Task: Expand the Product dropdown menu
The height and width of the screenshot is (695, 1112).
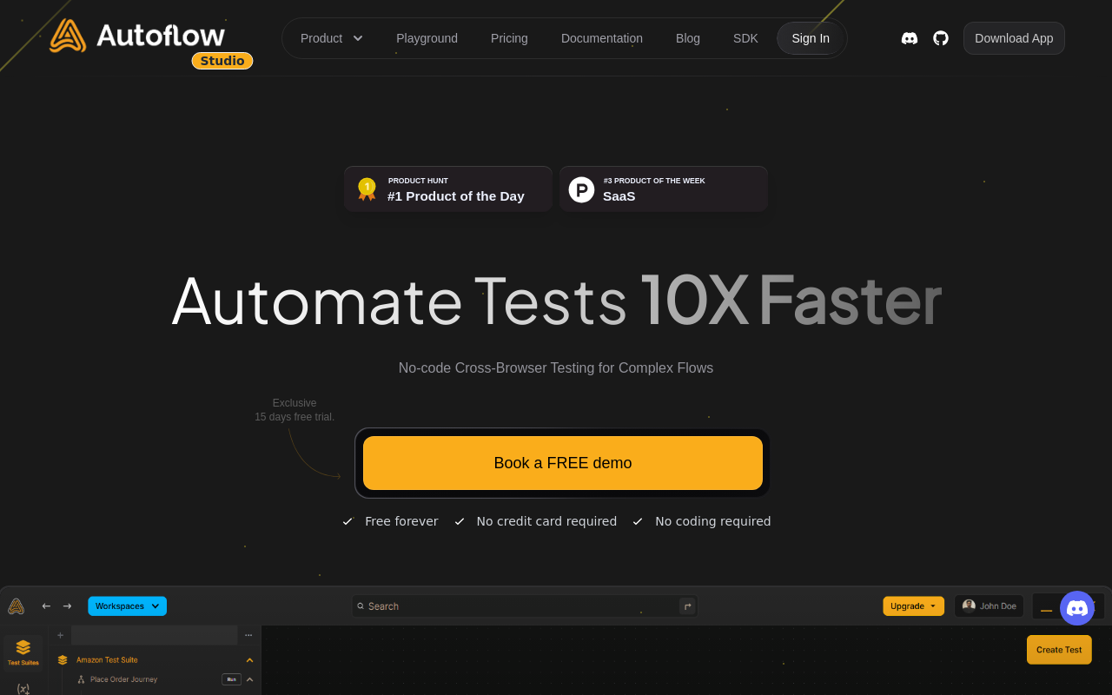Action: pyautogui.click(x=331, y=38)
